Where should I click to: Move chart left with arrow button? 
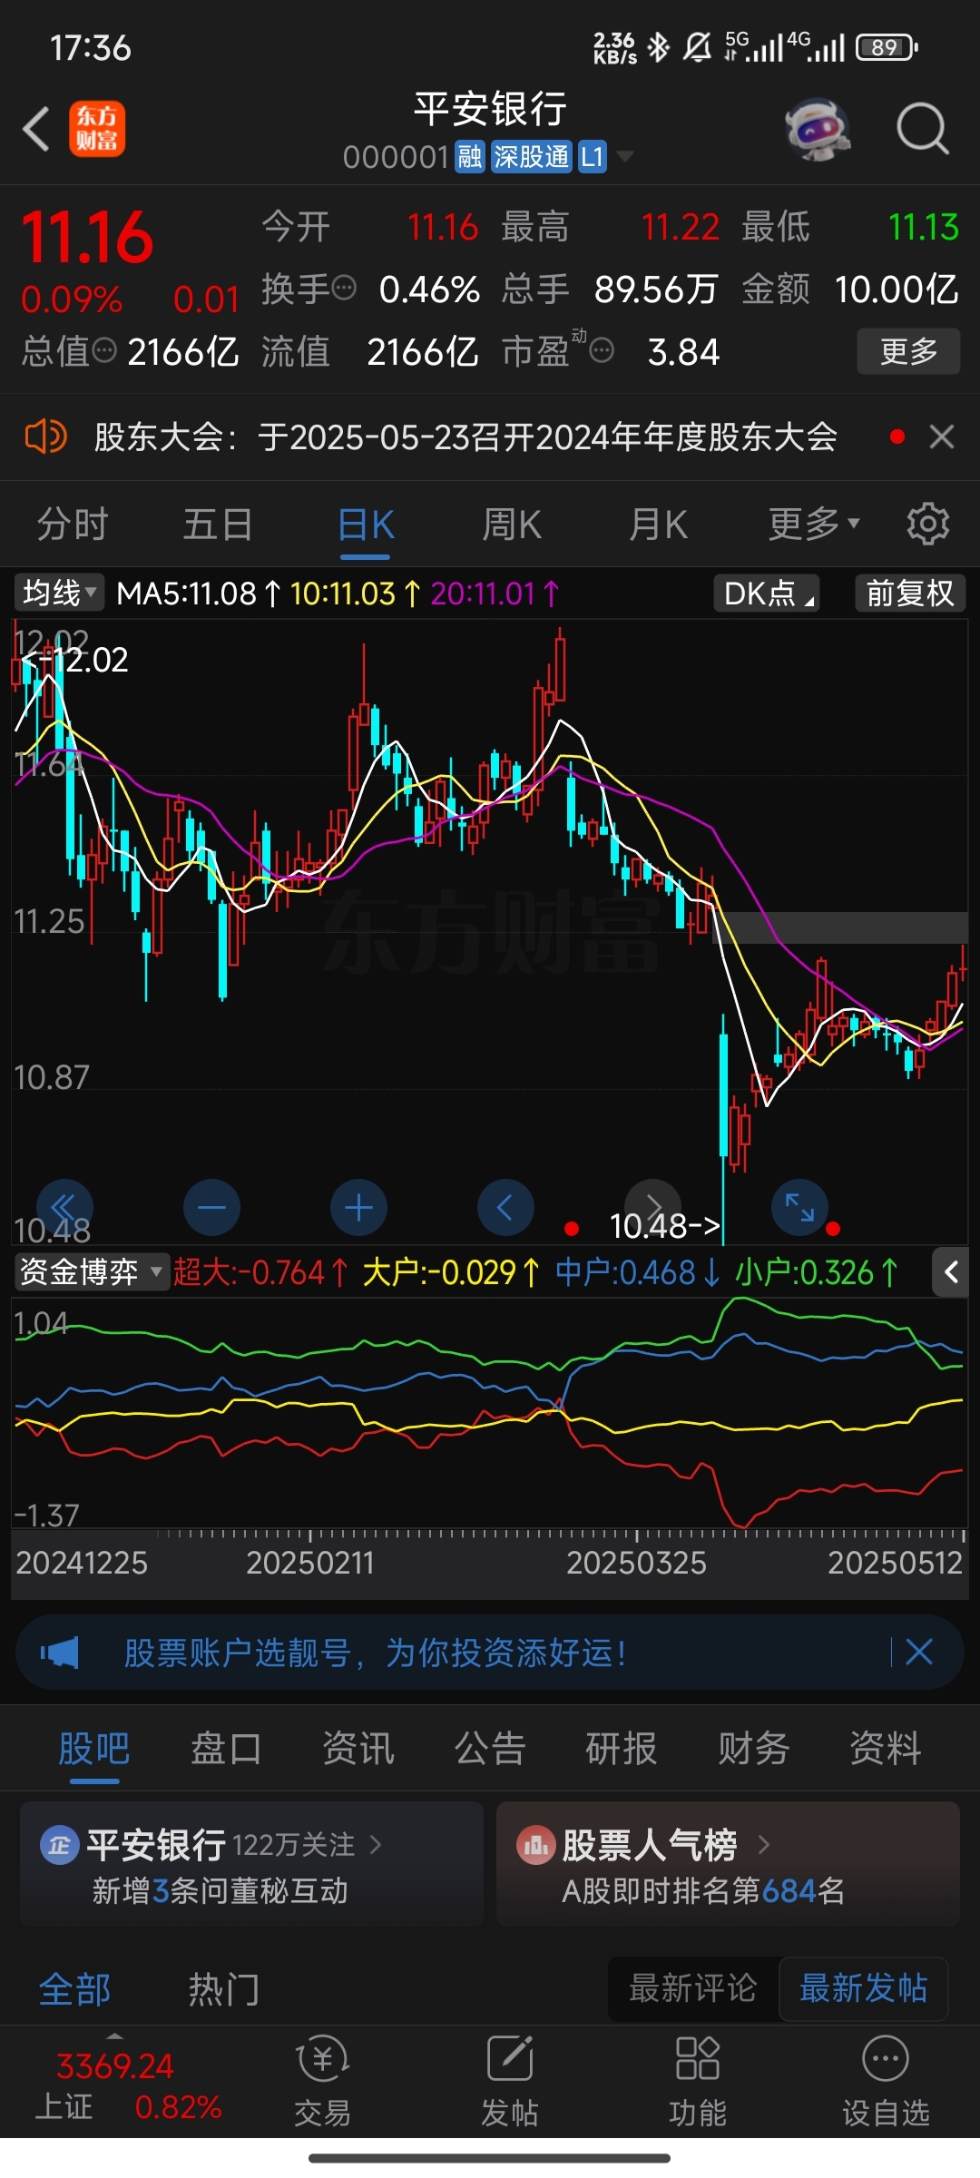click(505, 1208)
